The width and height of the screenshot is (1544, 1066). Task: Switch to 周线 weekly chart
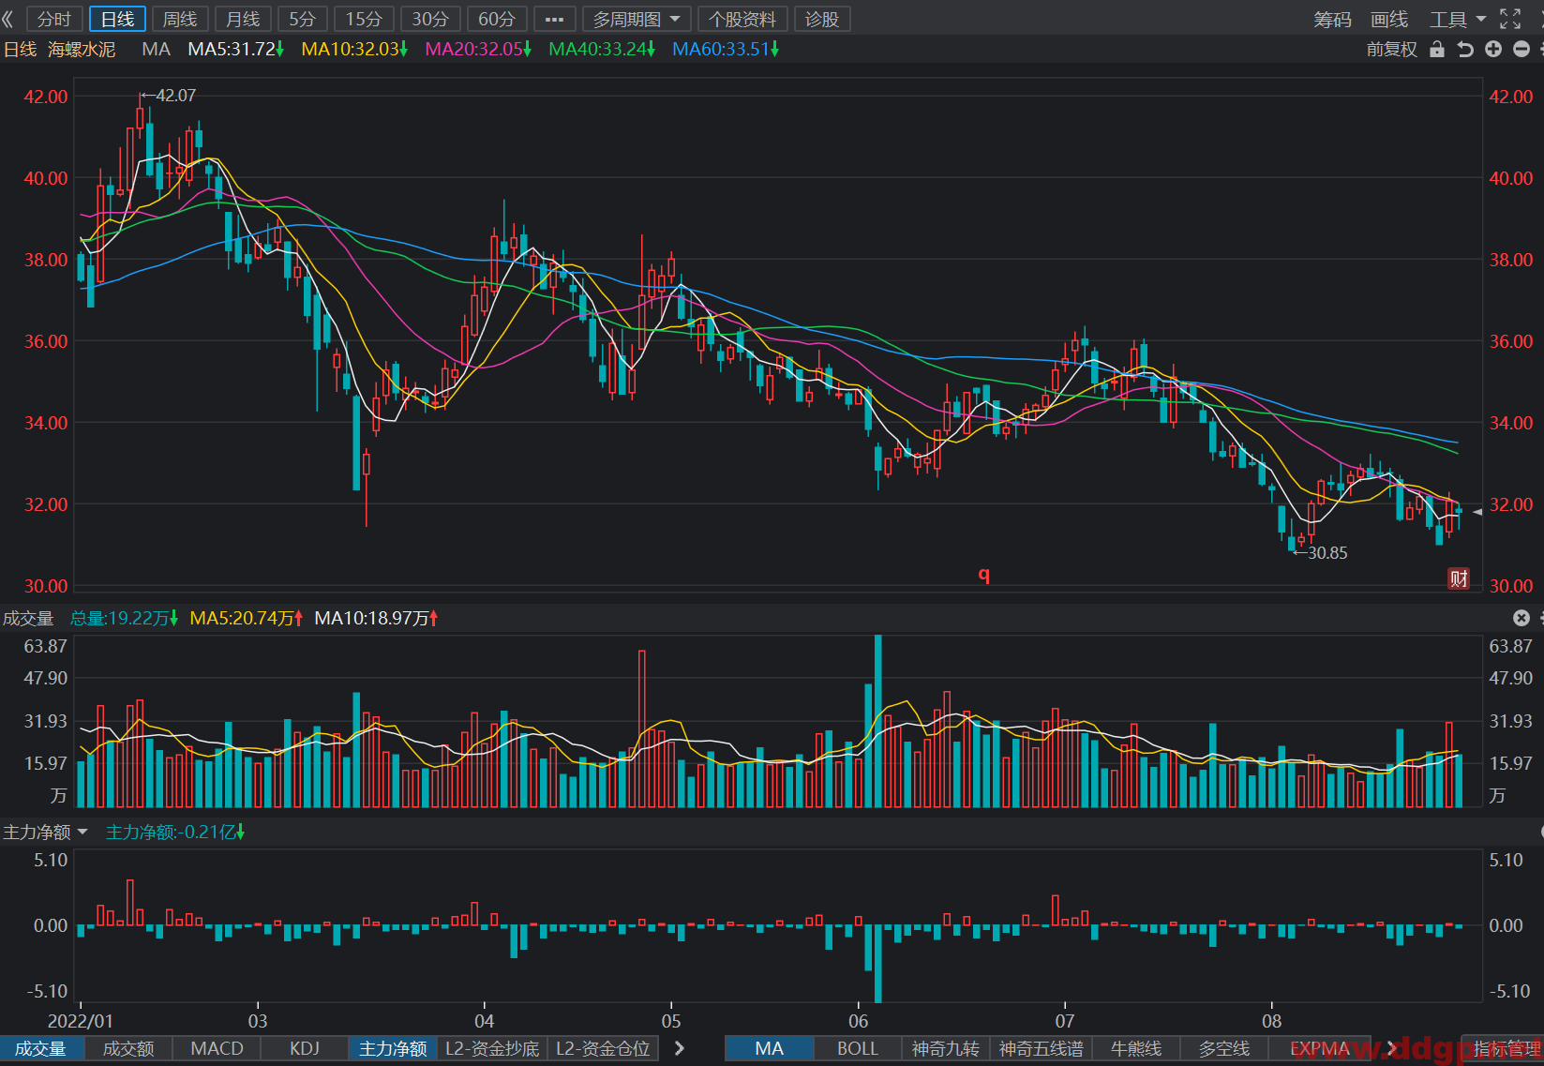180,19
